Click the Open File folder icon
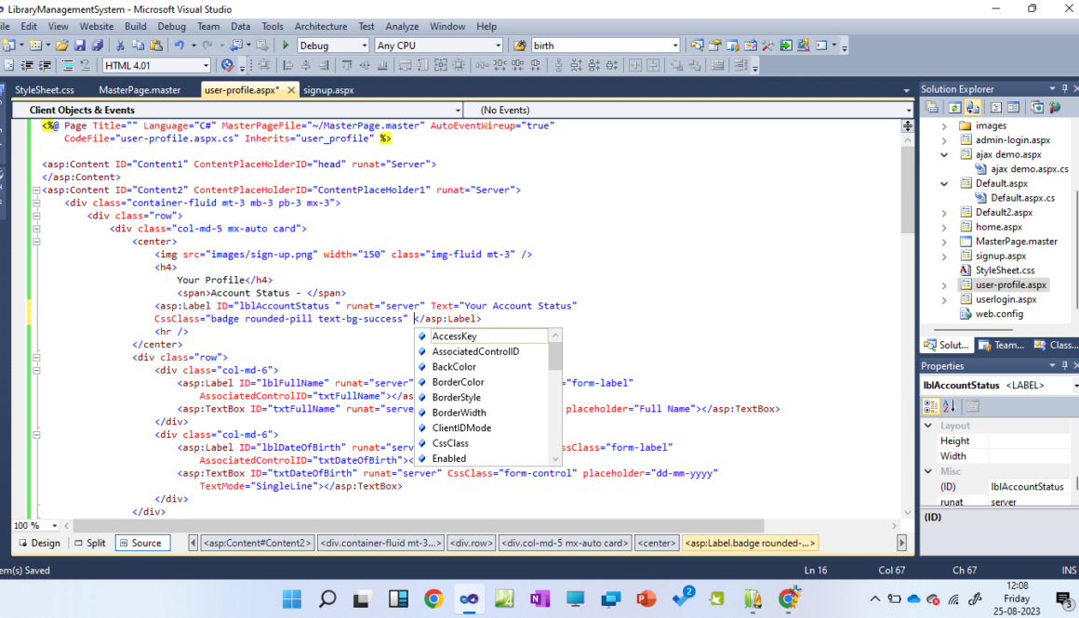The height and width of the screenshot is (618, 1079). point(61,46)
